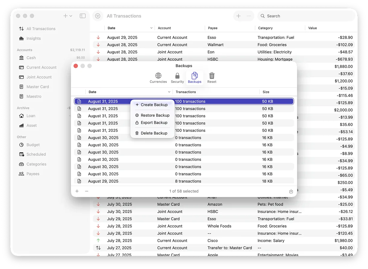Select the Reset pane with trash icon

pyautogui.click(x=212, y=78)
